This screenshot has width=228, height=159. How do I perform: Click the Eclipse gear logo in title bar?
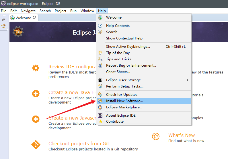[3, 3]
